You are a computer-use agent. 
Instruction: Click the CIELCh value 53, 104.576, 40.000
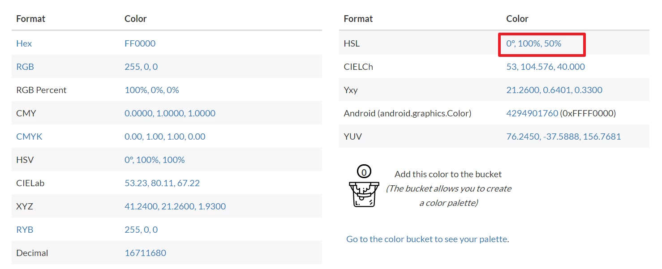tap(546, 67)
